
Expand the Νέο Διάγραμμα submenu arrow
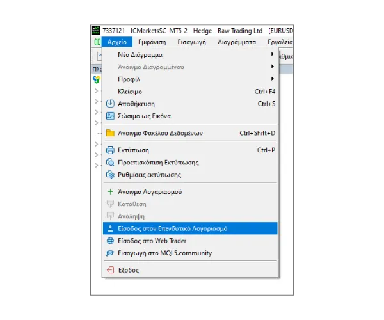272,55
